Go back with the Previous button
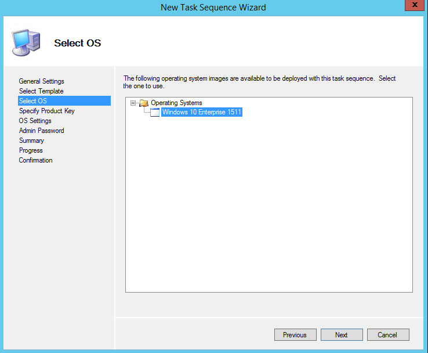The height and width of the screenshot is (353, 428). click(x=295, y=335)
